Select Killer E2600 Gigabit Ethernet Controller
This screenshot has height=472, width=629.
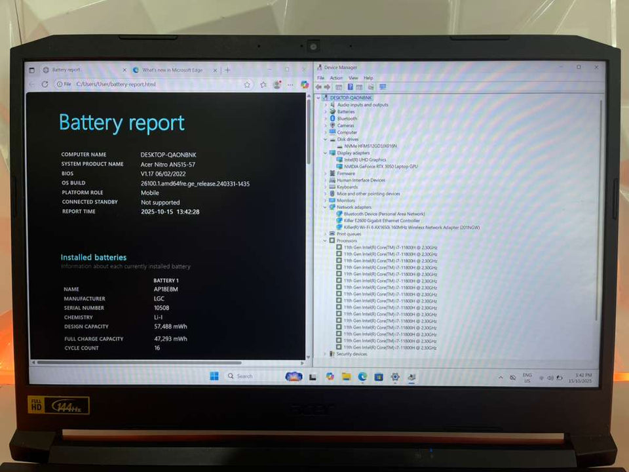coord(382,220)
